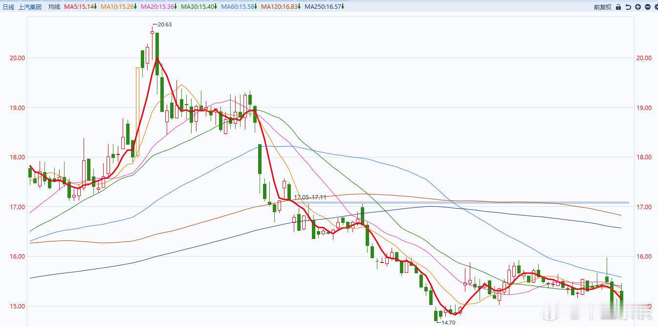Click the 17.05-17.11 gap label
Image resolution: width=658 pixels, height=327 pixels.
click(310, 197)
